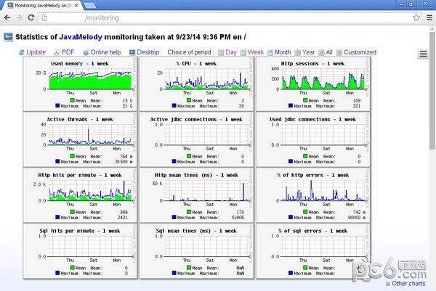Reload the page with the refresh icon
The width and height of the screenshot is (436, 291).
[x=31, y=17]
